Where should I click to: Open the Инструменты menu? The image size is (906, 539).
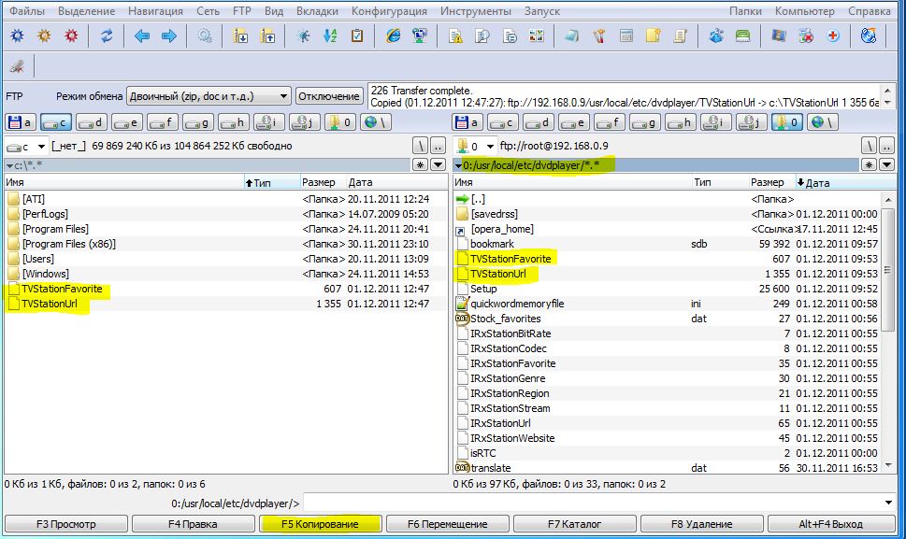[476, 11]
